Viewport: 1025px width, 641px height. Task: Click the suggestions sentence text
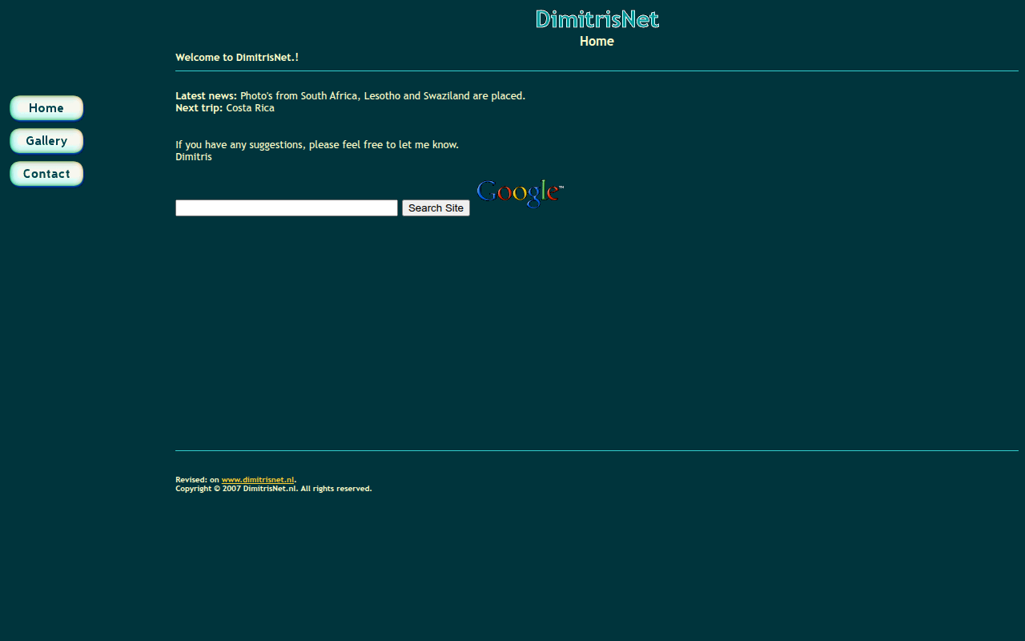pos(317,145)
